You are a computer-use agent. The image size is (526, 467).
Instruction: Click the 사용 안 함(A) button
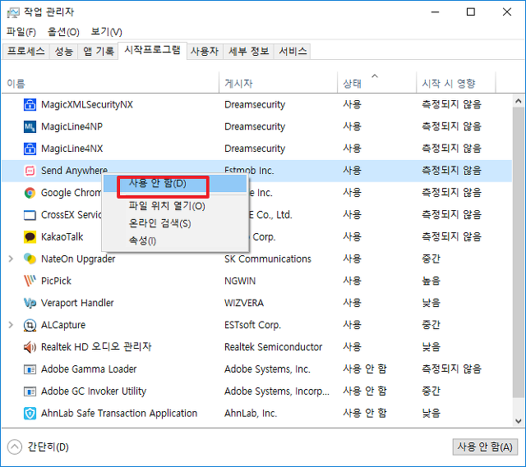(485, 447)
